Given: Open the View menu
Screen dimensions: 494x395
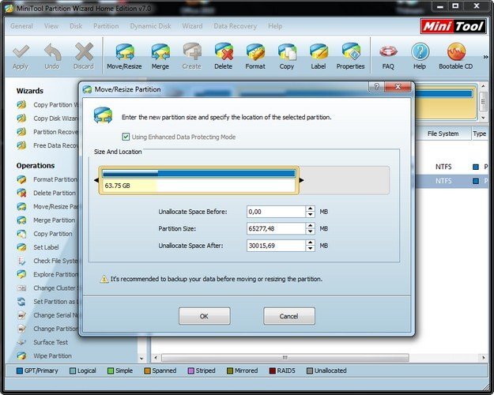Looking at the screenshot, I should tap(51, 26).
